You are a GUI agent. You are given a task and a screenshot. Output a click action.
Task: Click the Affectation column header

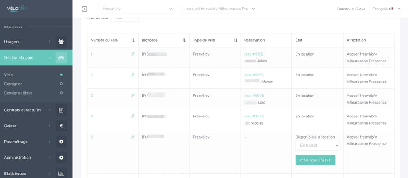[x=356, y=40]
